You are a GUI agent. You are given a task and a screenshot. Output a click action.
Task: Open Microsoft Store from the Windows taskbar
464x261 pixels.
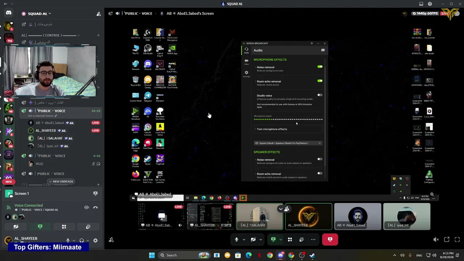click(238, 255)
